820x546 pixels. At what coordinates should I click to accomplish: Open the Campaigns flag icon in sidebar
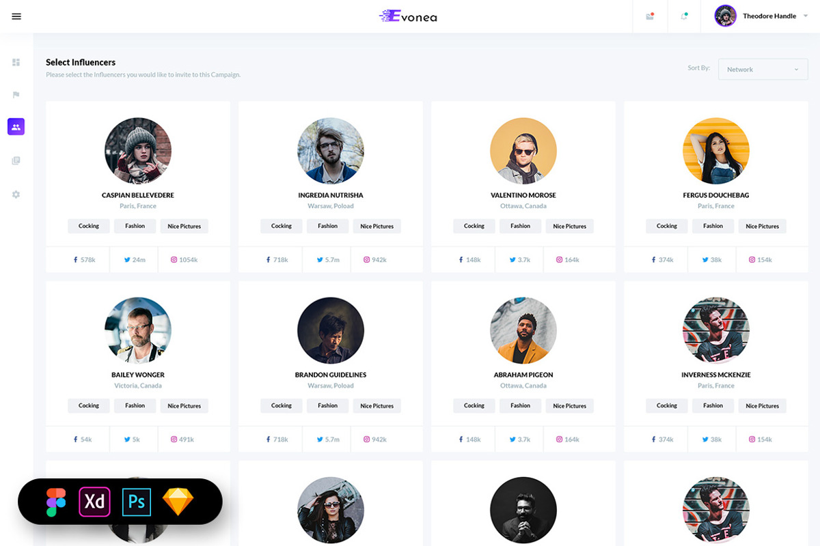pyautogui.click(x=16, y=95)
